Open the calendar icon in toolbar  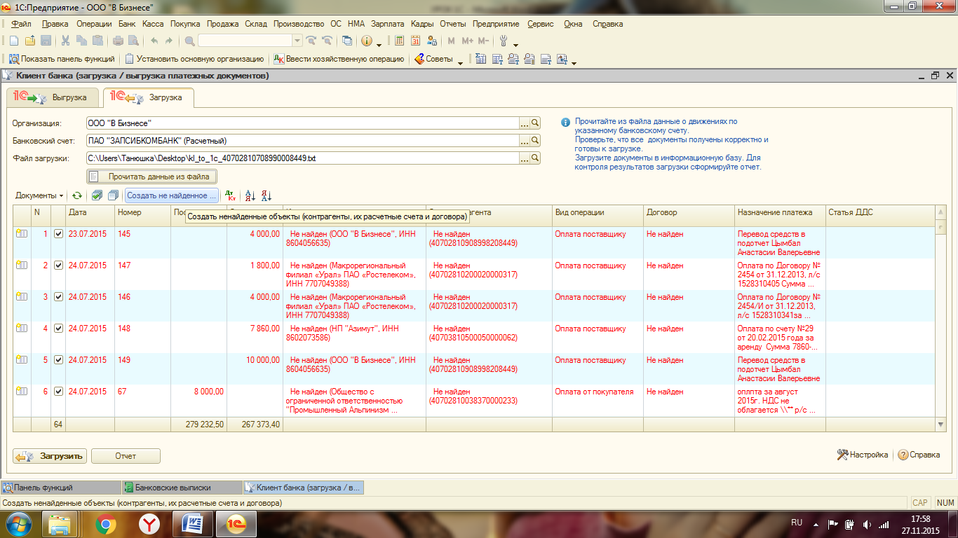416,41
